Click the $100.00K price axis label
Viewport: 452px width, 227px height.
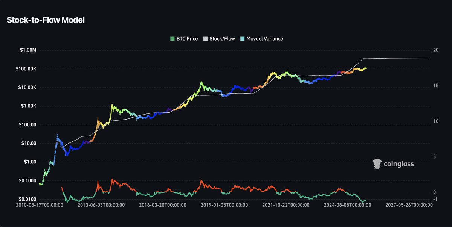pyautogui.click(x=25, y=69)
